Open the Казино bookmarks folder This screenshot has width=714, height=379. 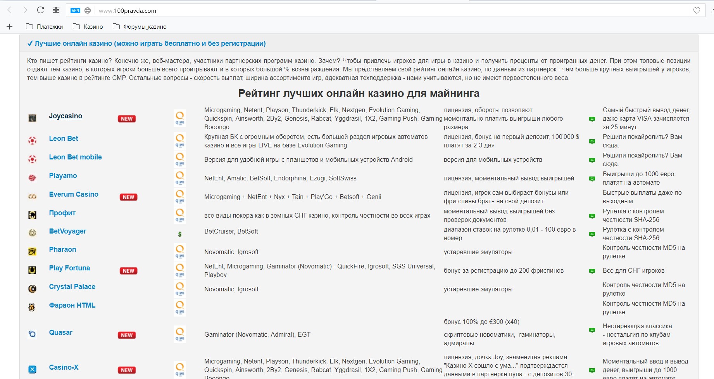tap(88, 26)
